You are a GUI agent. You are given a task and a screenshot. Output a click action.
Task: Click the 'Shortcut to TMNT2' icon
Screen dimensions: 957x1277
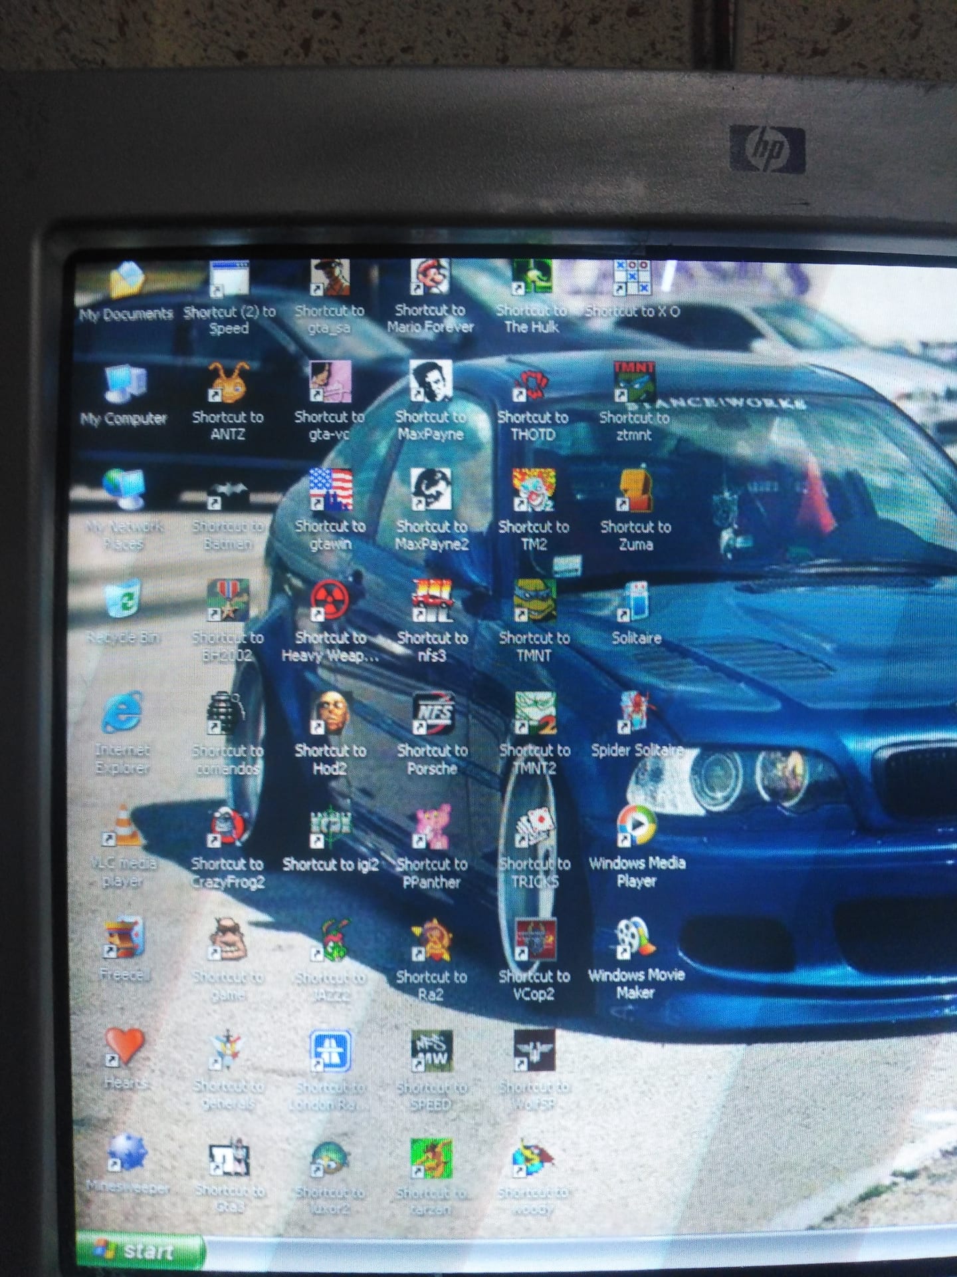coord(535,714)
